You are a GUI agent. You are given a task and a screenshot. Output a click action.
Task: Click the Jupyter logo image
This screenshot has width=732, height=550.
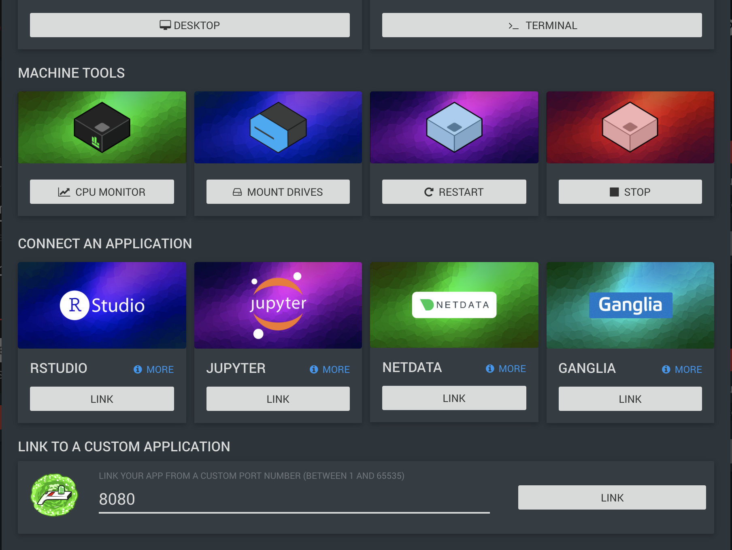[278, 305]
